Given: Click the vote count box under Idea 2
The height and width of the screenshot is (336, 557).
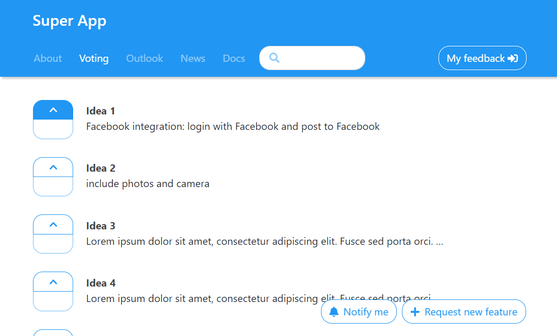Looking at the screenshot, I should pyautogui.click(x=53, y=186).
